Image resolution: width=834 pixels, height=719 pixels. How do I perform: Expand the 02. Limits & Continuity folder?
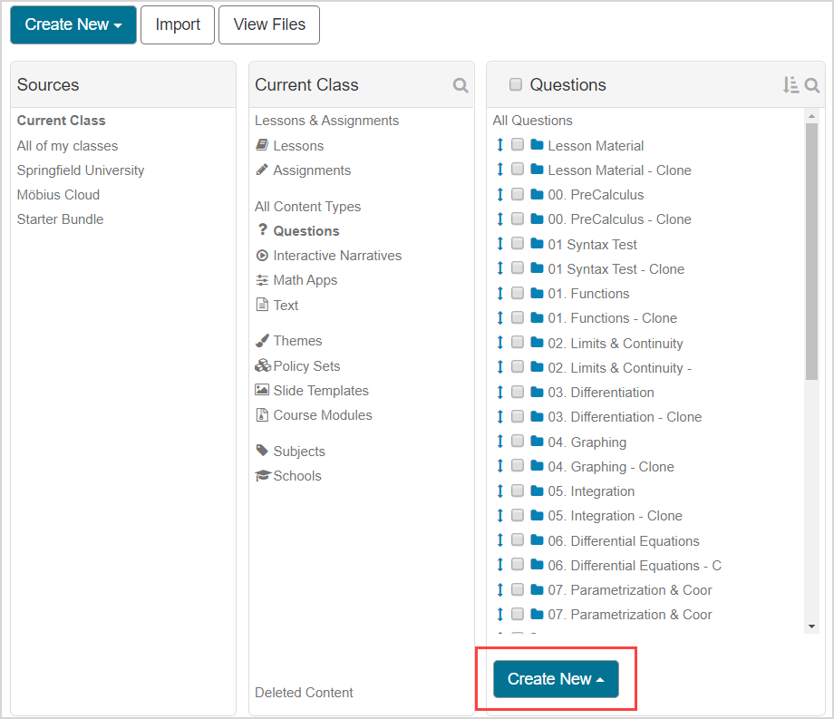point(615,343)
